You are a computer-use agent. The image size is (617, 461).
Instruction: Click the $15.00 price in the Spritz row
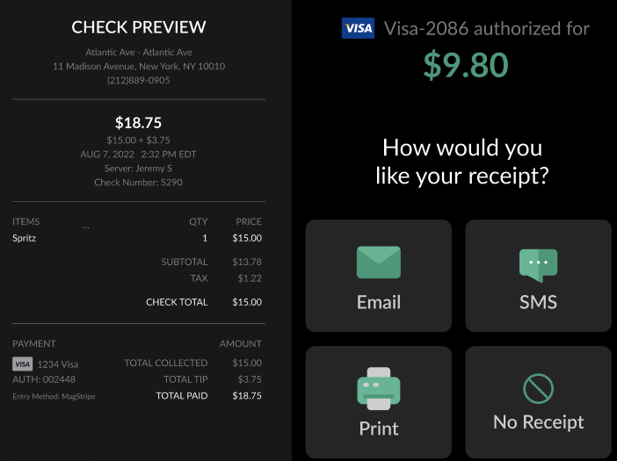point(247,238)
